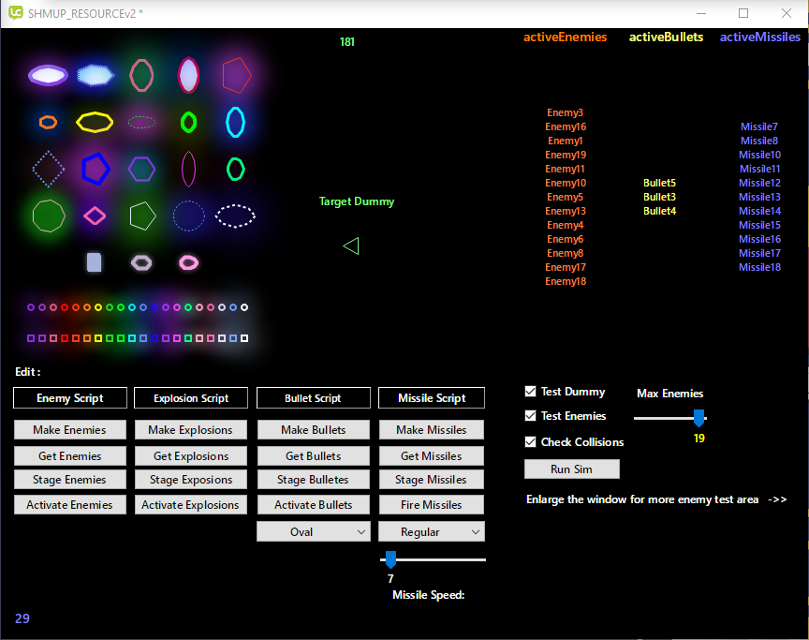Expand the Regular missile type dropdown

[432, 532]
